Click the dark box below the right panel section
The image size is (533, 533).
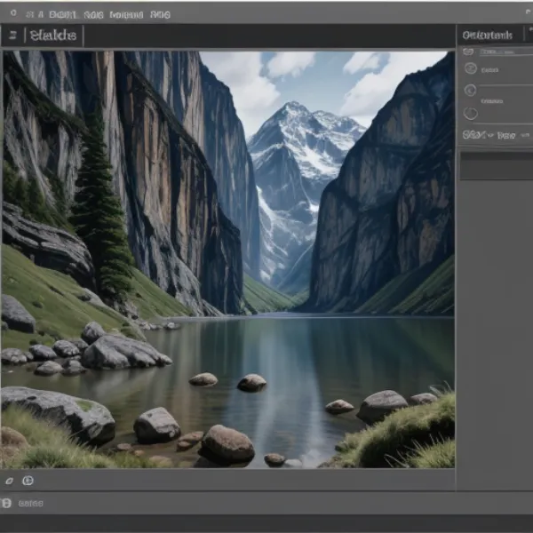coord(497,165)
